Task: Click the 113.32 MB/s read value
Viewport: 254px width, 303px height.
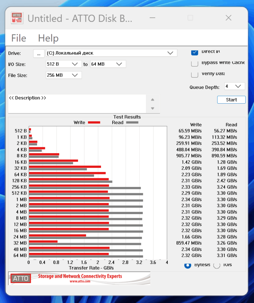Action: (x=224, y=137)
